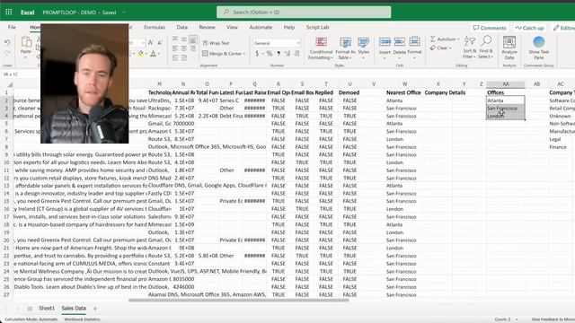Apply top vertical alignment
The height and width of the screenshot is (323, 575).
pos(175,39)
